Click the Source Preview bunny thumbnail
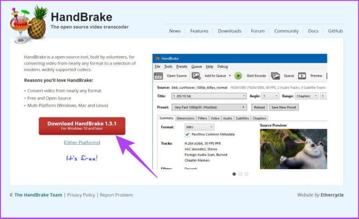Image resolution: width=359 pixels, height=219 pixels. coord(294,149)
